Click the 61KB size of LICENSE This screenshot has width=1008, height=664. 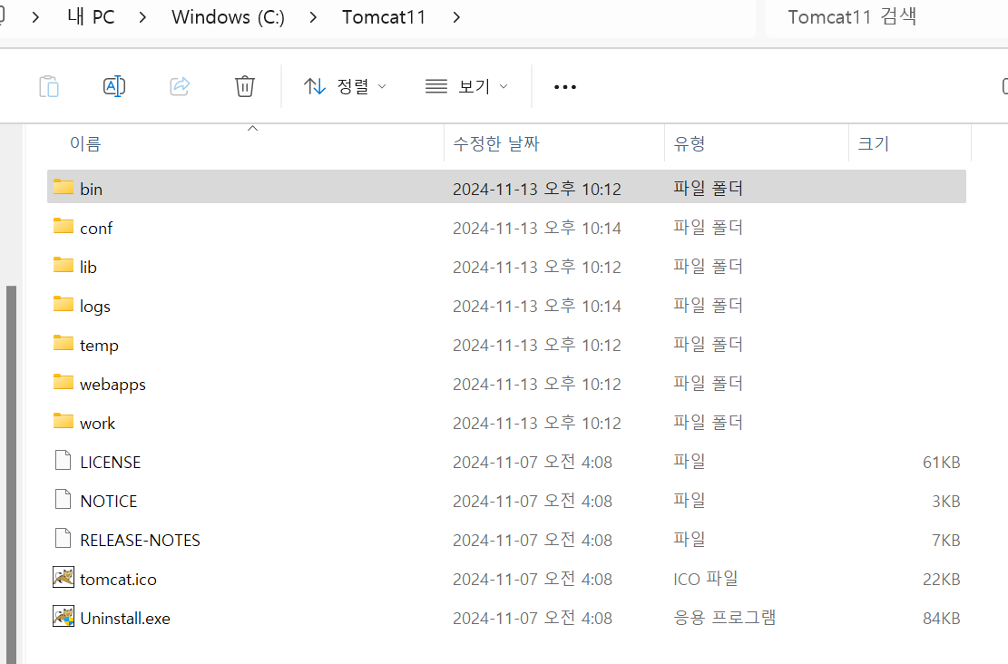click(941, 462)
